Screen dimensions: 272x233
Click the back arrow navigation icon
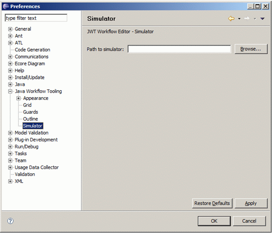point(231,18)
